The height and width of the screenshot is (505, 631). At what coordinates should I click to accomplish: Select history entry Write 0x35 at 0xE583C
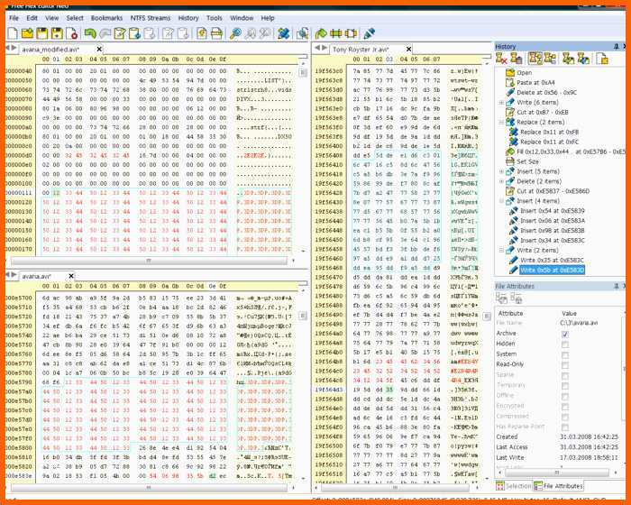coord(552,260)
